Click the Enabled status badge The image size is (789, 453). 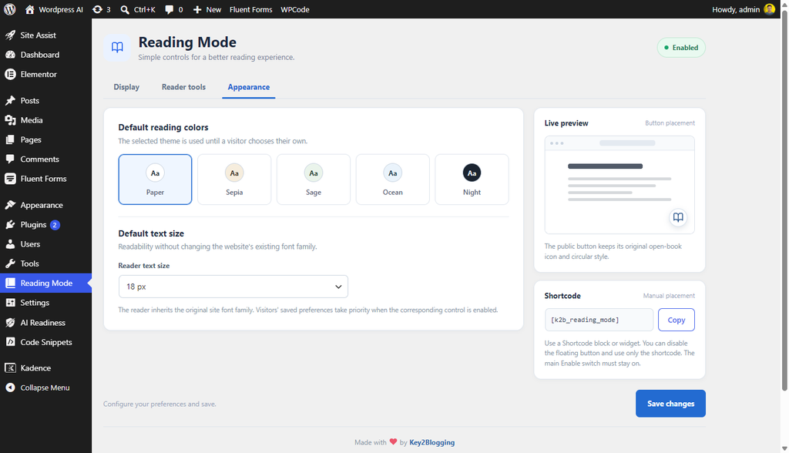681,47
